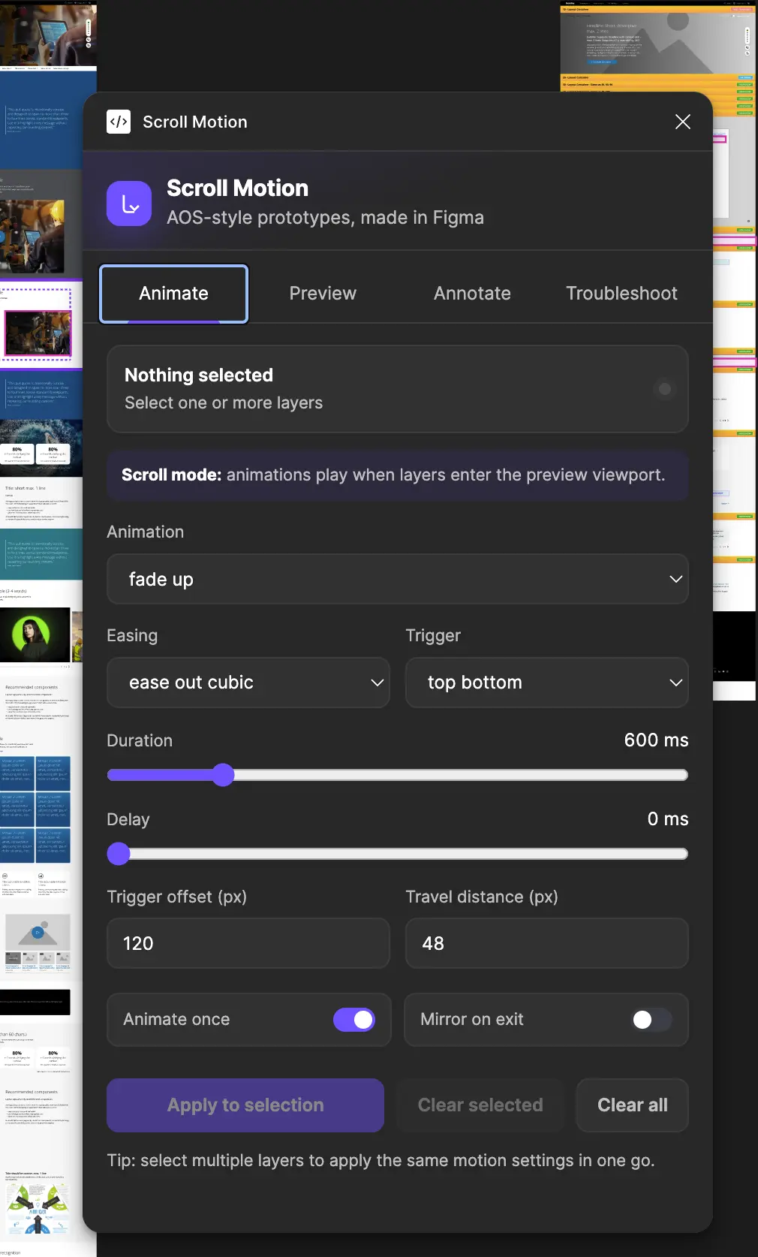Viewport: 758px width, 1257px height.
Task: Click the Trigger offset input field
Action: 248,943
